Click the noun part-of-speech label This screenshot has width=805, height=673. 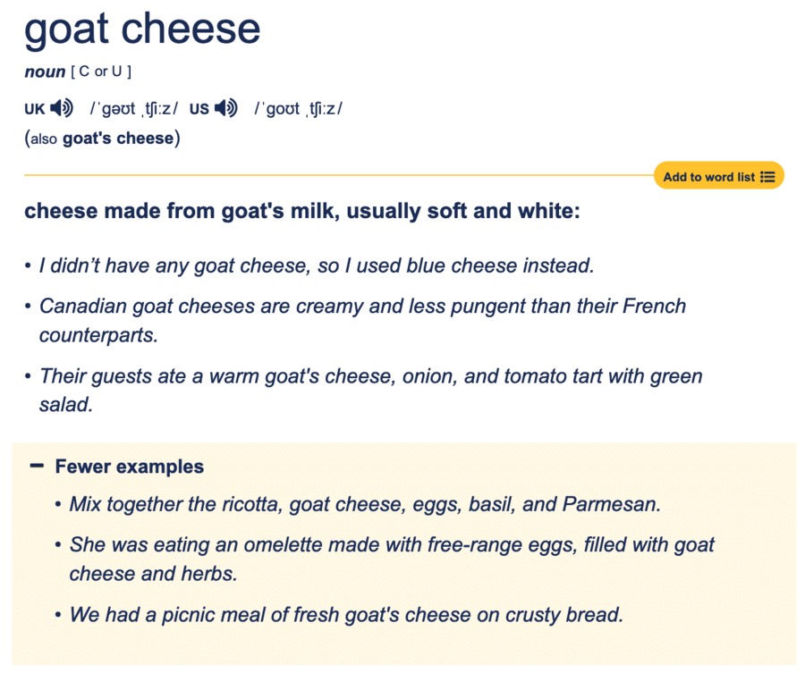pyautogui.click(x=44, y=72)
